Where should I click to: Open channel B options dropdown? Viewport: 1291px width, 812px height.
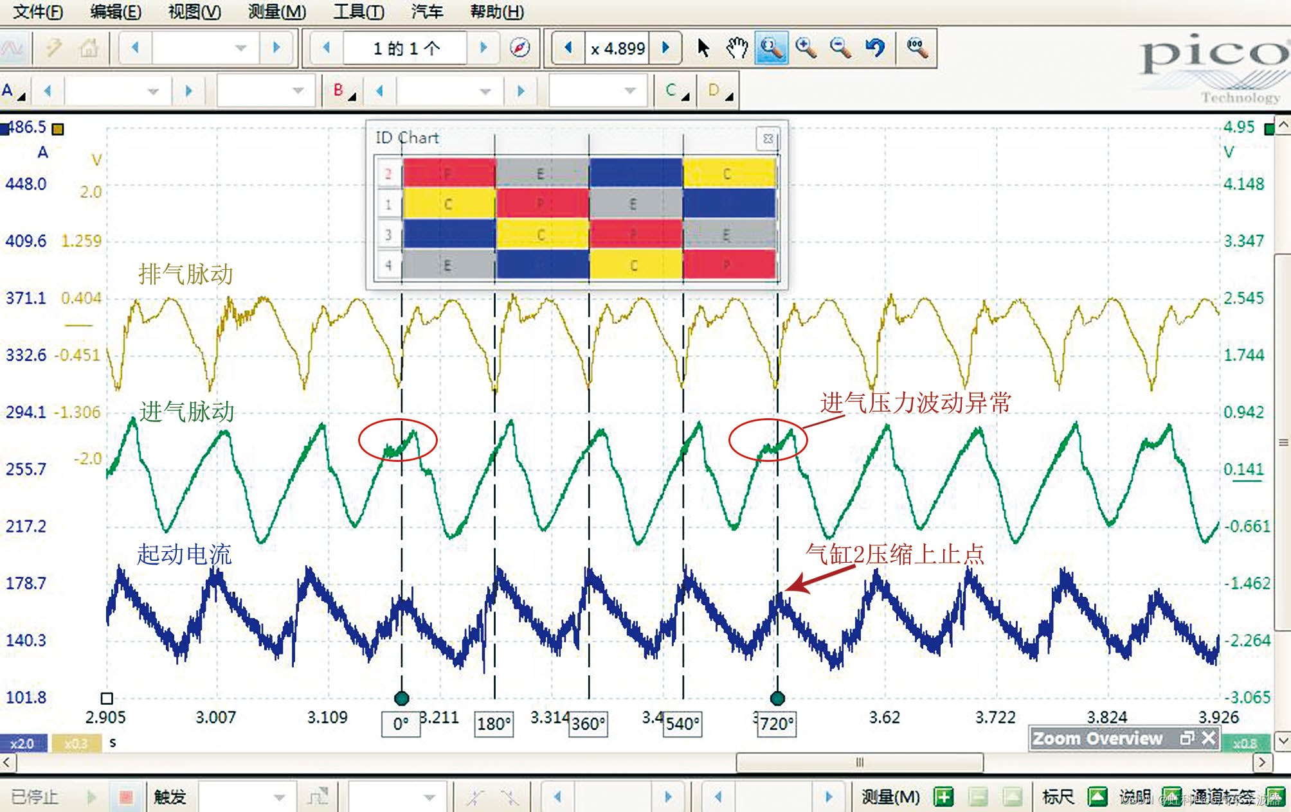click(345, 91)
